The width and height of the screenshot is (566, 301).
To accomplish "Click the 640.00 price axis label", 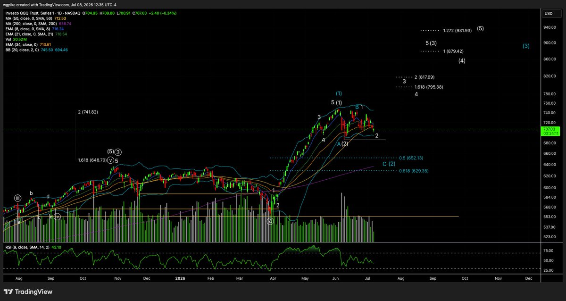I will tap(549, 165).
